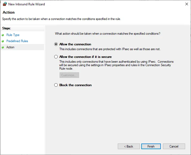Choose Allow the connection if it is secure

tap(56, 57)
